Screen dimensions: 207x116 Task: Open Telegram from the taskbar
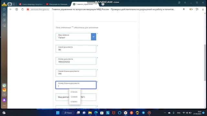pos(143,113)
